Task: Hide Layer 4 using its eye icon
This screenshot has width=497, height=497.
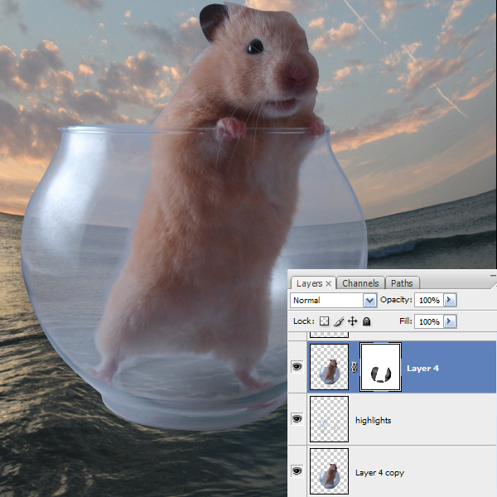Action: pos(297,367)
